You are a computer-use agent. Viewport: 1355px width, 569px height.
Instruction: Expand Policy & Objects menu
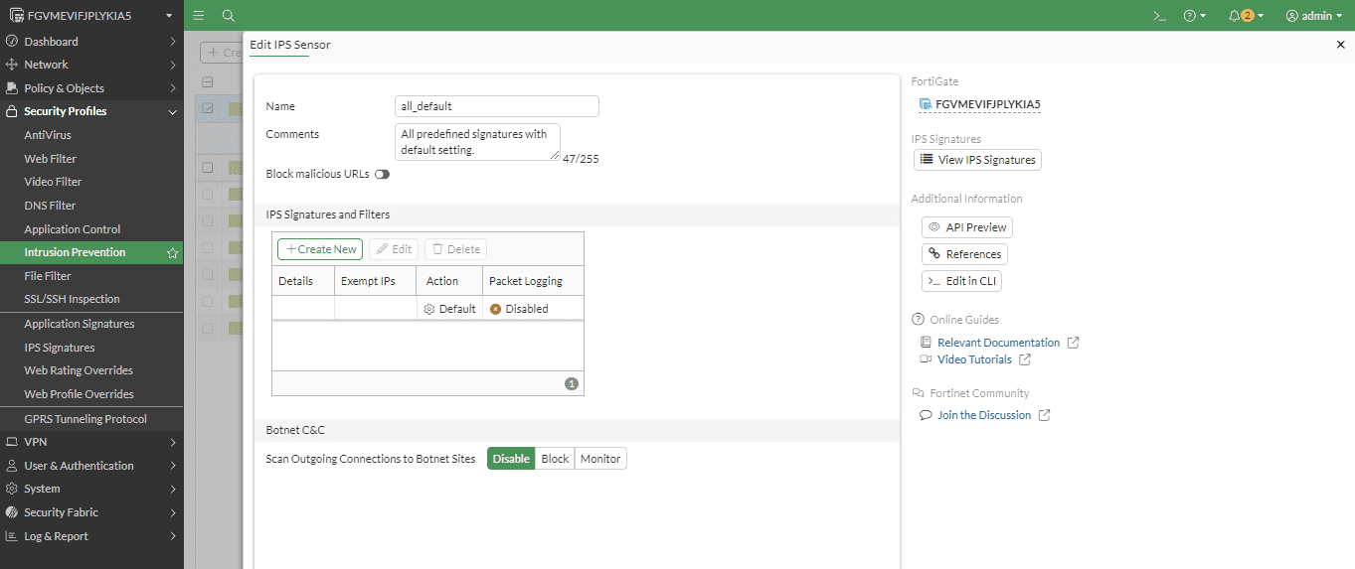[91, 88]
